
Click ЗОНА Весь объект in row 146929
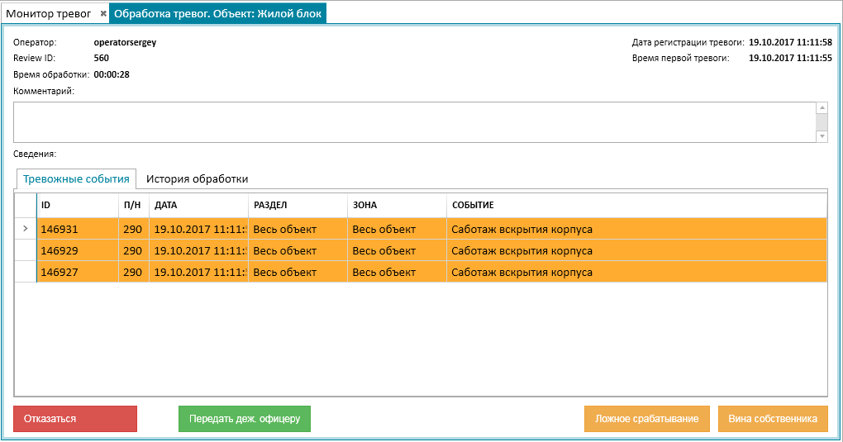(398, 250)
